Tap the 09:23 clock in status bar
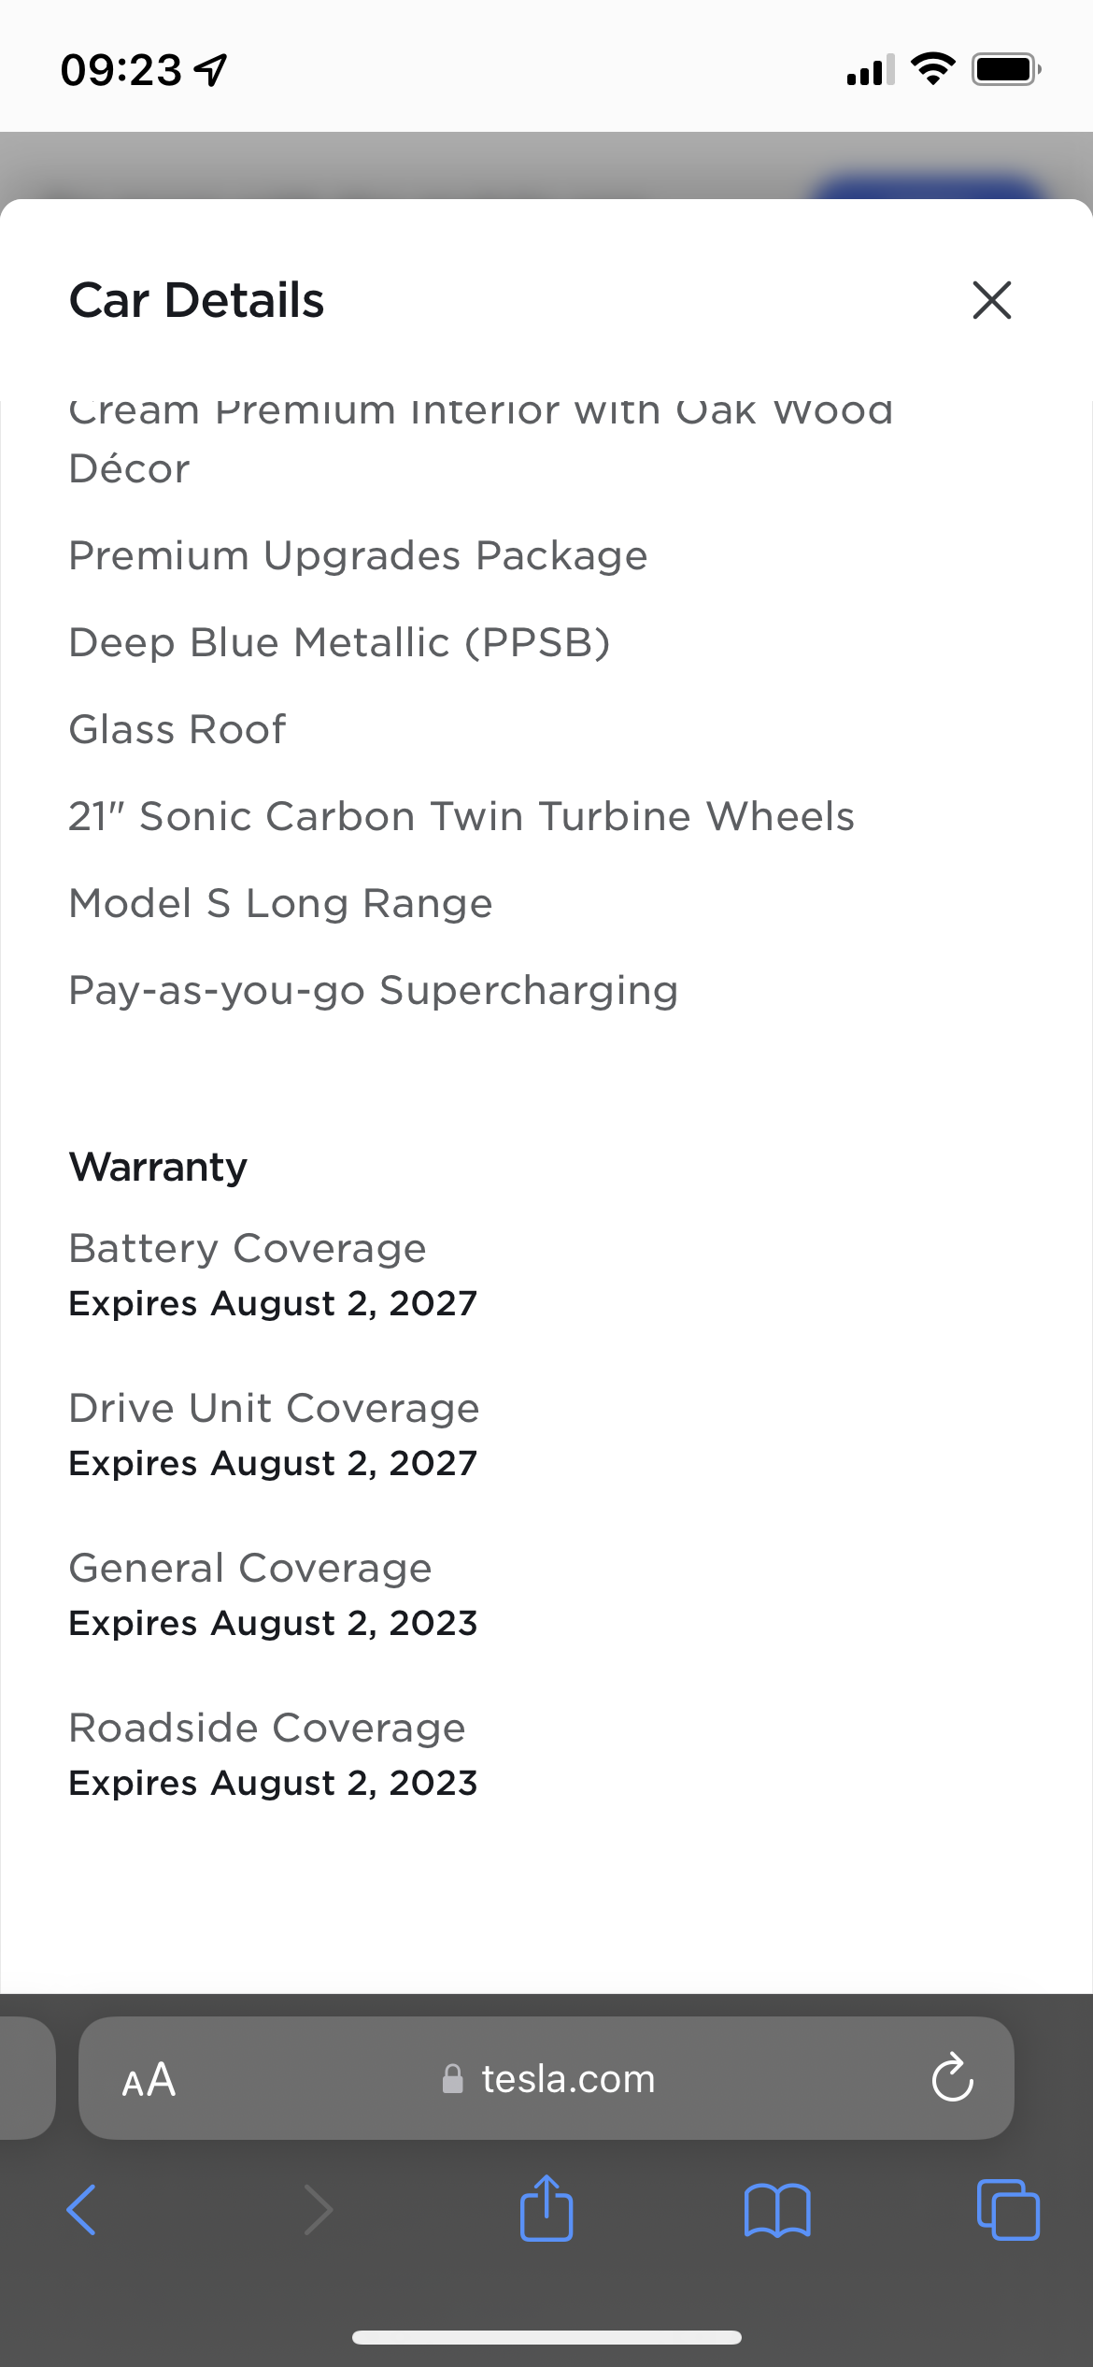This screenshot has width=1093, height=2367. 121,70
